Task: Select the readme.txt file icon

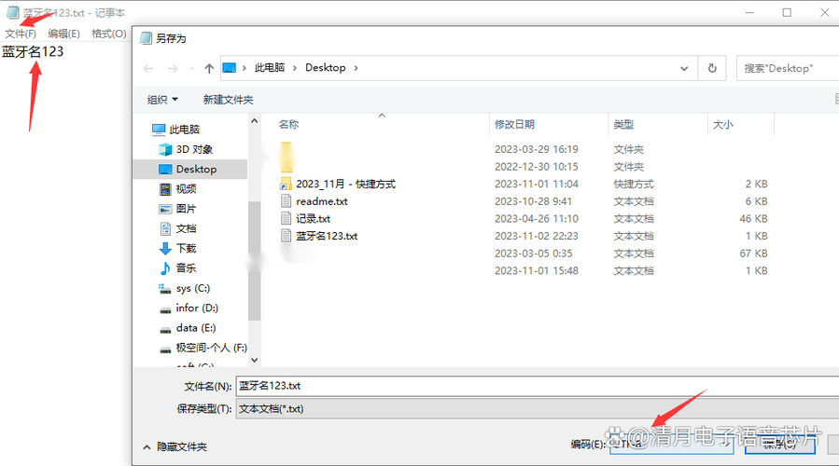Action: tap(287, 201)
